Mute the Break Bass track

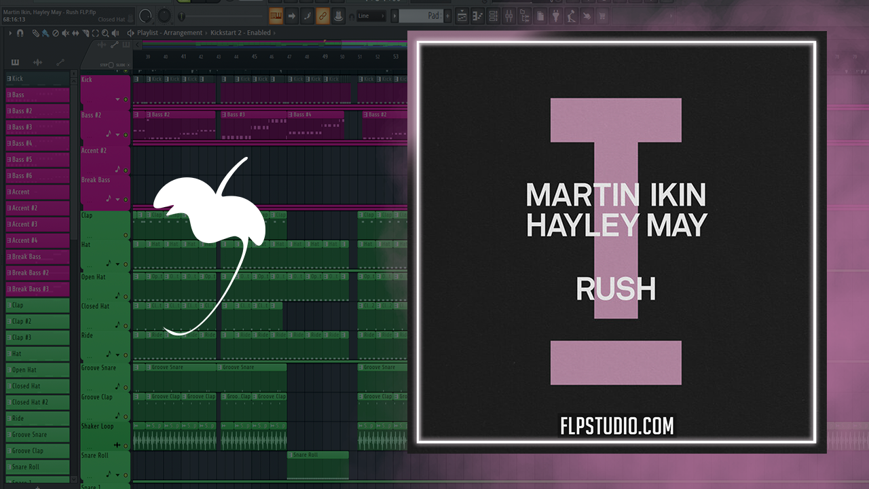pos(126,200)
